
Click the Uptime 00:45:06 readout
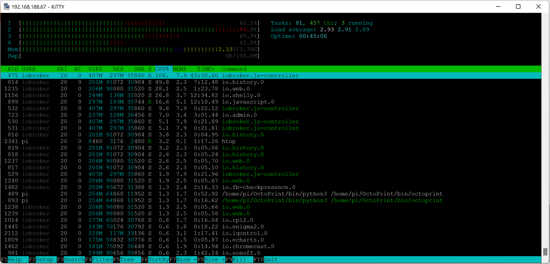click(299, 36)
